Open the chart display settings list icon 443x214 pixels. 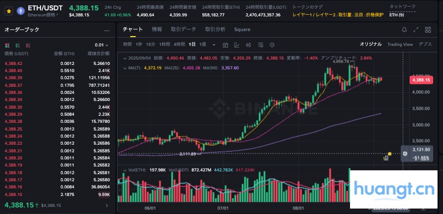coord(260,45)
